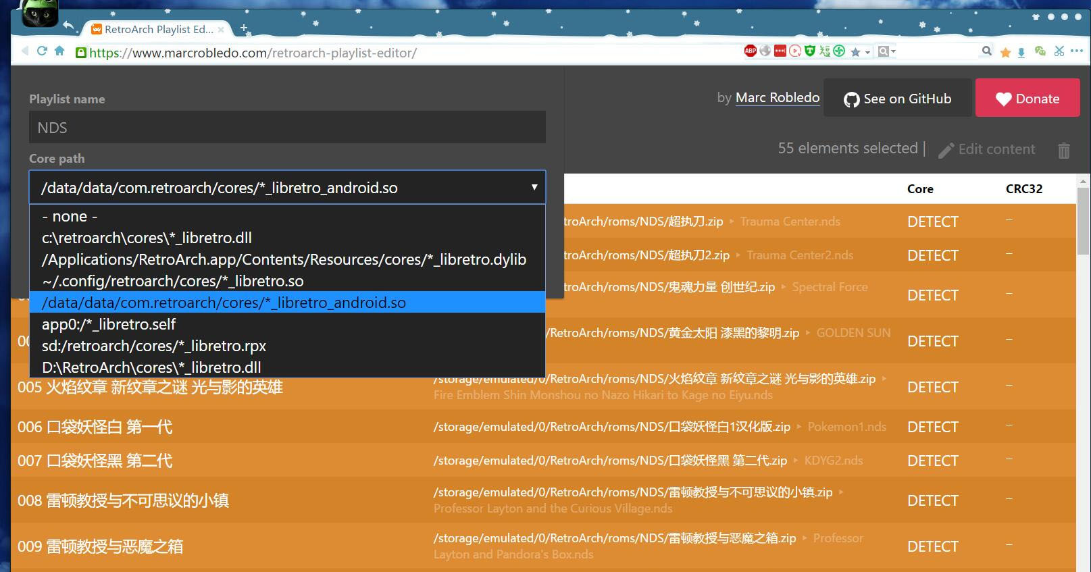This screenshot has height=572, width=1091.
Task: Click the browser back arrow
Action: coord(25,51)
